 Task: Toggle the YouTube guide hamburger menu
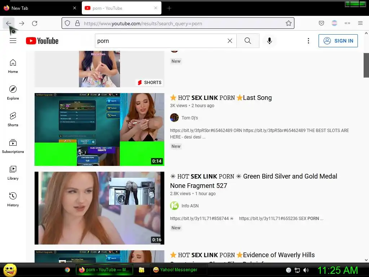click(x=13, y=41)
